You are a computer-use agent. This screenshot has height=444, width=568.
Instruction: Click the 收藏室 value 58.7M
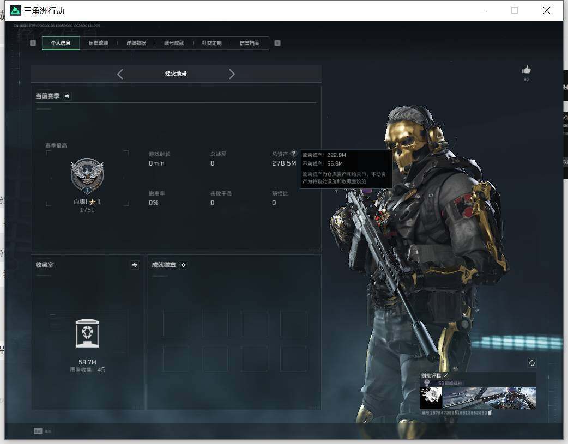pos(87,362)
